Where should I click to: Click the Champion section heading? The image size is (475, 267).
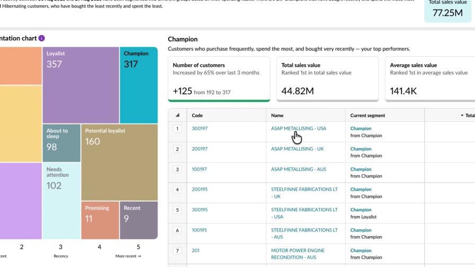(183, 39)
